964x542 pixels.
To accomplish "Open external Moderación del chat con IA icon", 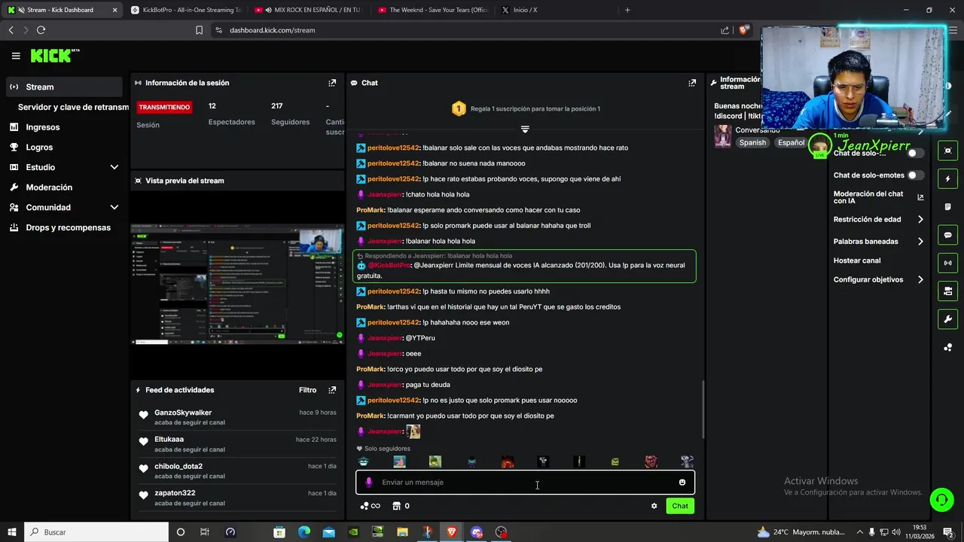I will pyautogui.click(x=920, y=197).
